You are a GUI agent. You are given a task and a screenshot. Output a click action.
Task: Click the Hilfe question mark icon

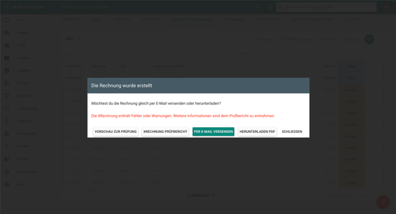7,184
